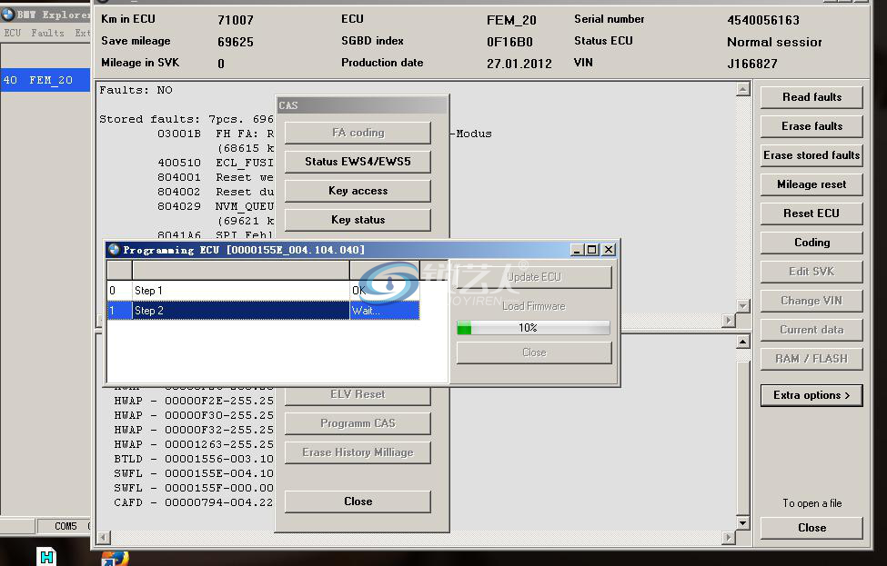Click the CAFD 00000794 line

194,502
